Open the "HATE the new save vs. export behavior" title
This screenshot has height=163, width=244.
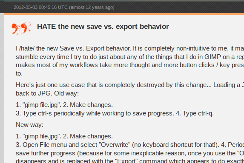pos(103,26)
